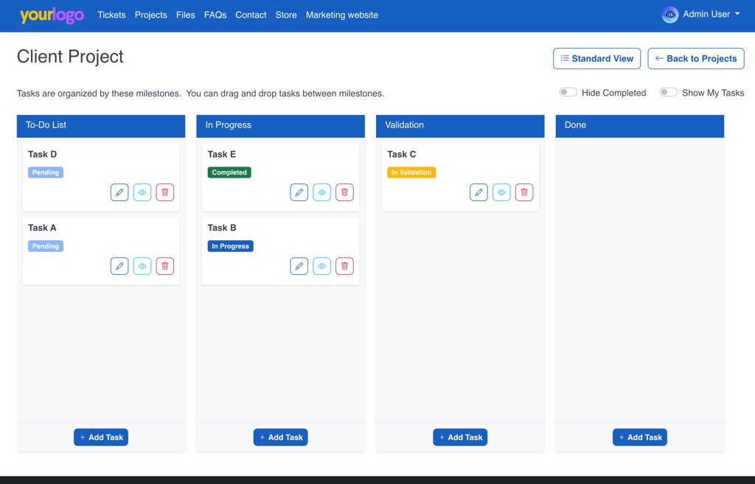Click the eye icon on Task B

pos(321,266)
